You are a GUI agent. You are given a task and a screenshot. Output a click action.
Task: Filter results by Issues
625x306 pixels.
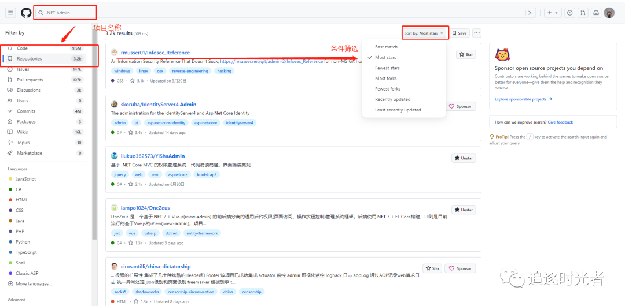(x=45, y=69)
